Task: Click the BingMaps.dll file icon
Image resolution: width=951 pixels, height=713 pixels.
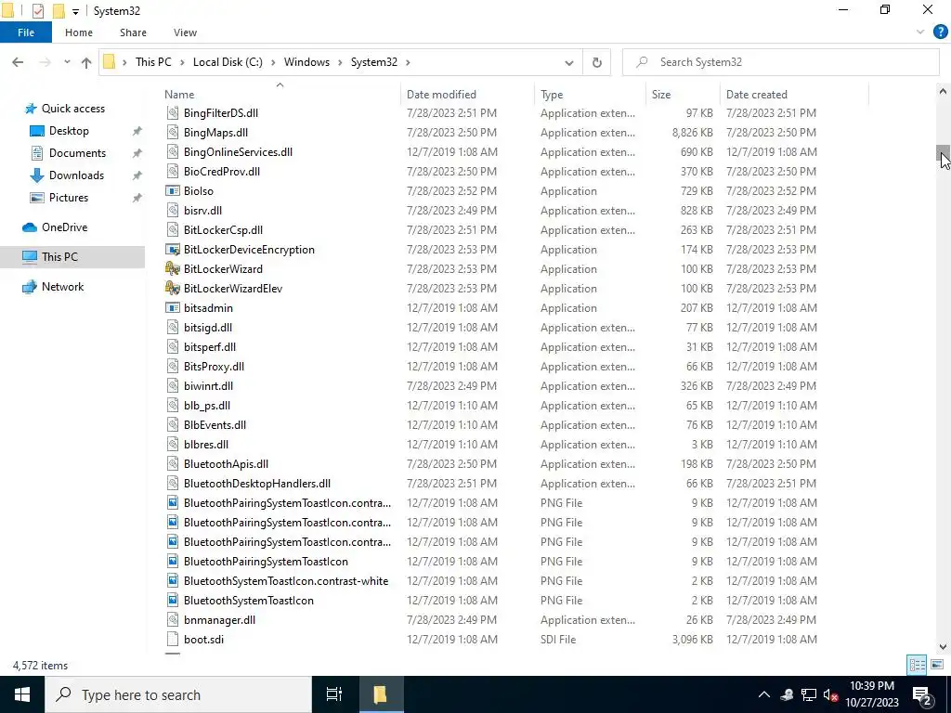Action: coord(173,132)
